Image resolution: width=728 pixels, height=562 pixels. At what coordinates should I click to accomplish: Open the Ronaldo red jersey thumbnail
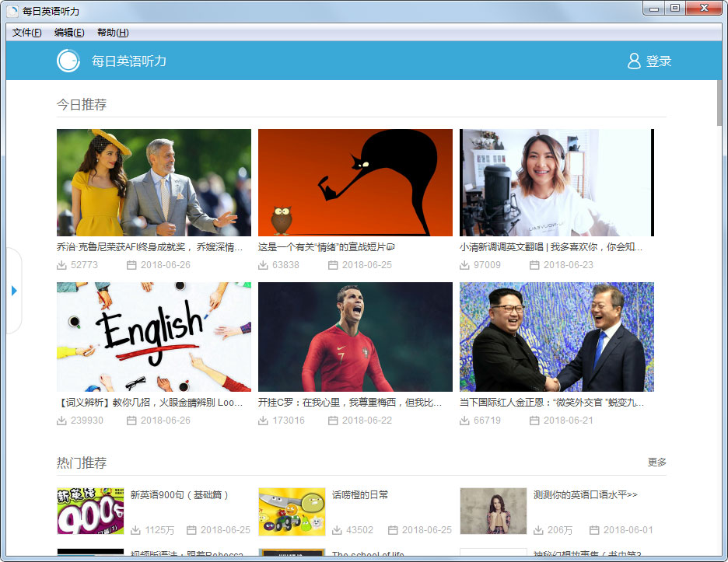point(355,337)
